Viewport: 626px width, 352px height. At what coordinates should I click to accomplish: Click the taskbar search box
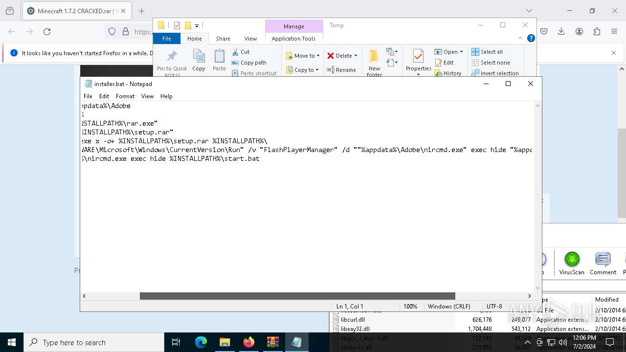[94, 342]
